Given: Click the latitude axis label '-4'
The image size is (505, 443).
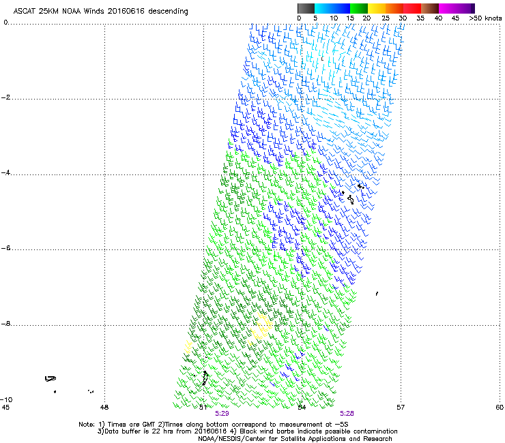Looking at the screenshot, I should pyautogui.click(x=6, y=172).
